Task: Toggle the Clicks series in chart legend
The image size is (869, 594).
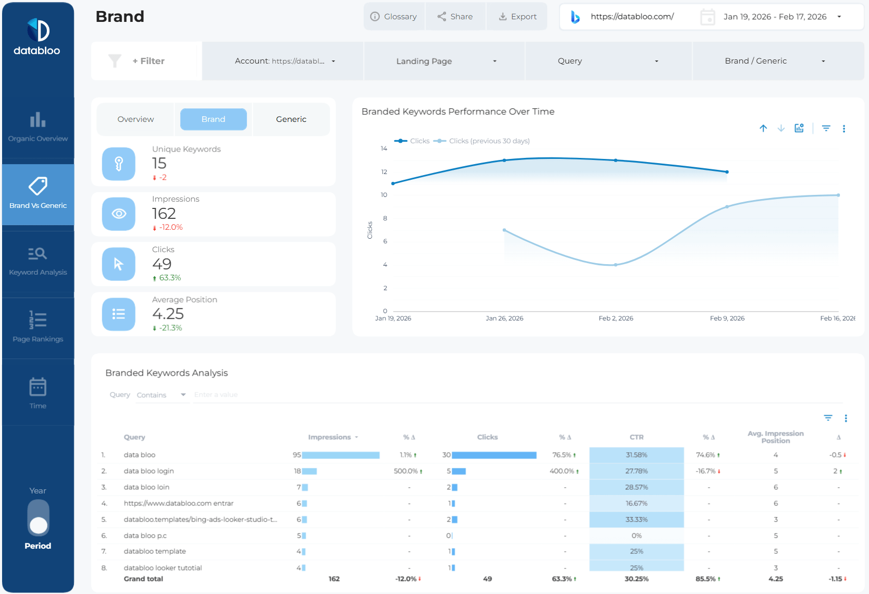Action: point(413,141)
